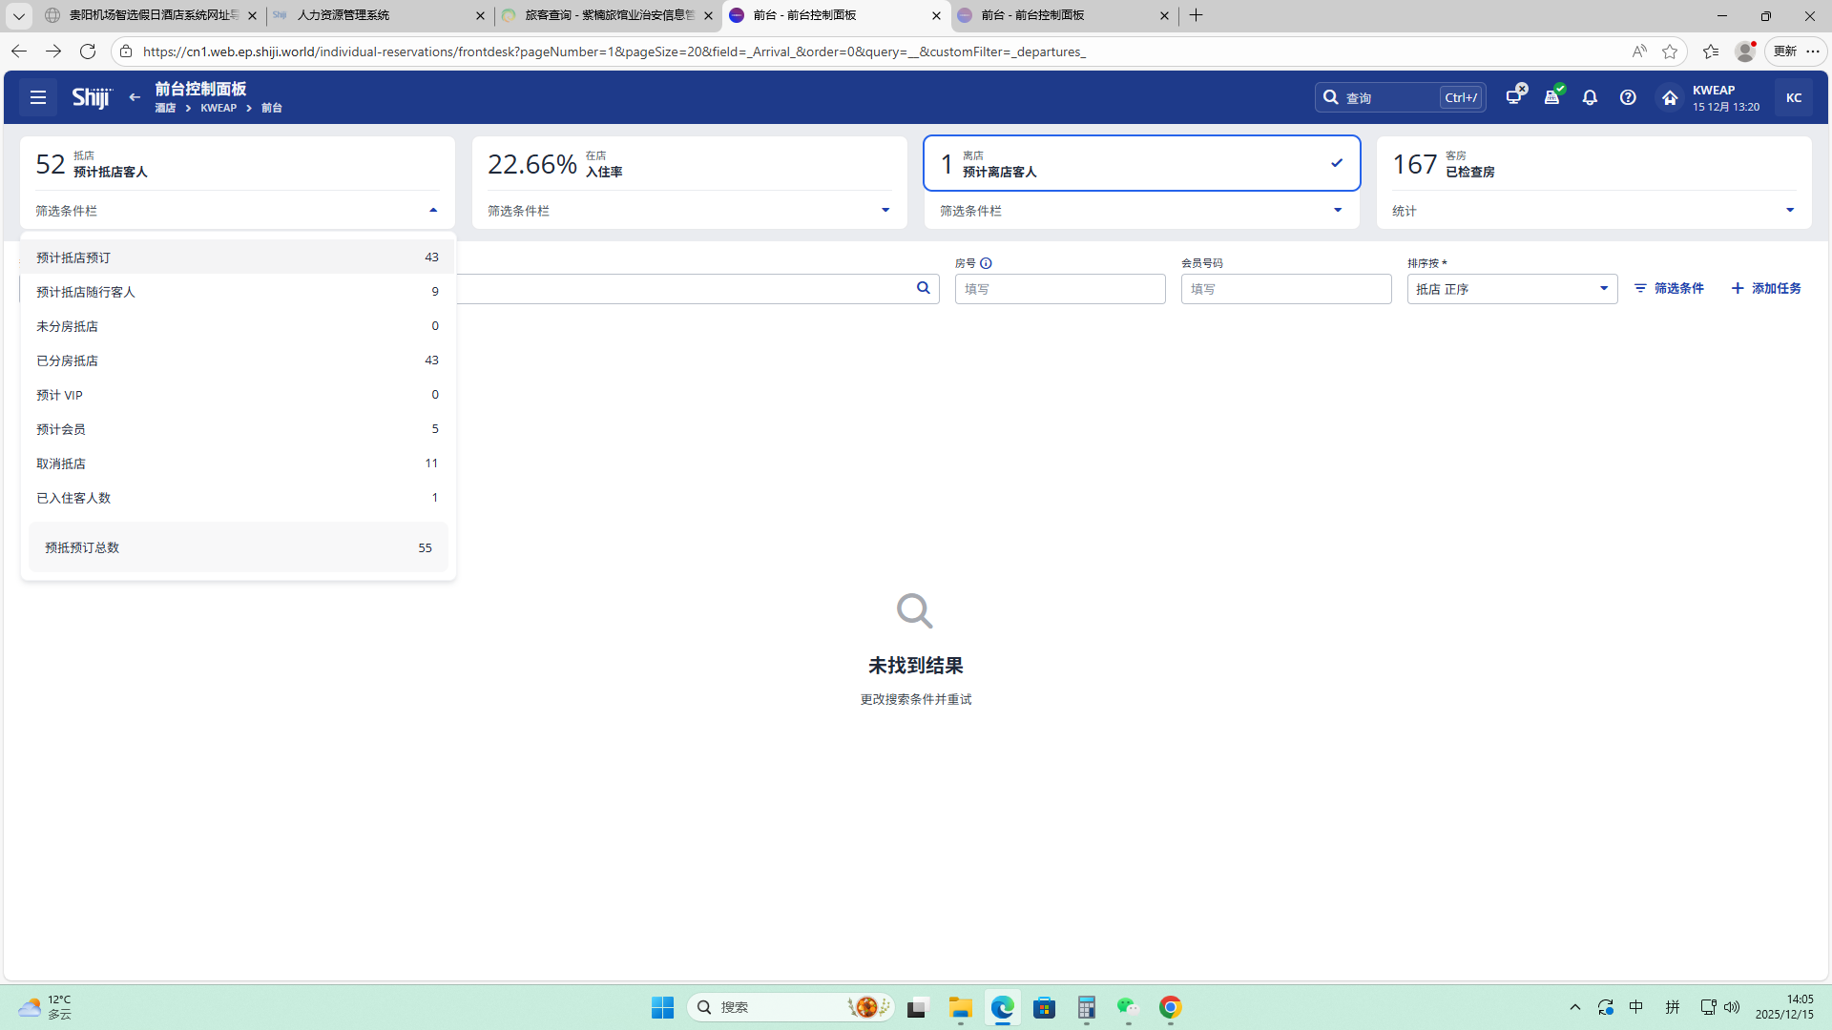Click the back arrow next to Shiji logo
Viewport: 1832px width, 1030px height.
[135, 97]
